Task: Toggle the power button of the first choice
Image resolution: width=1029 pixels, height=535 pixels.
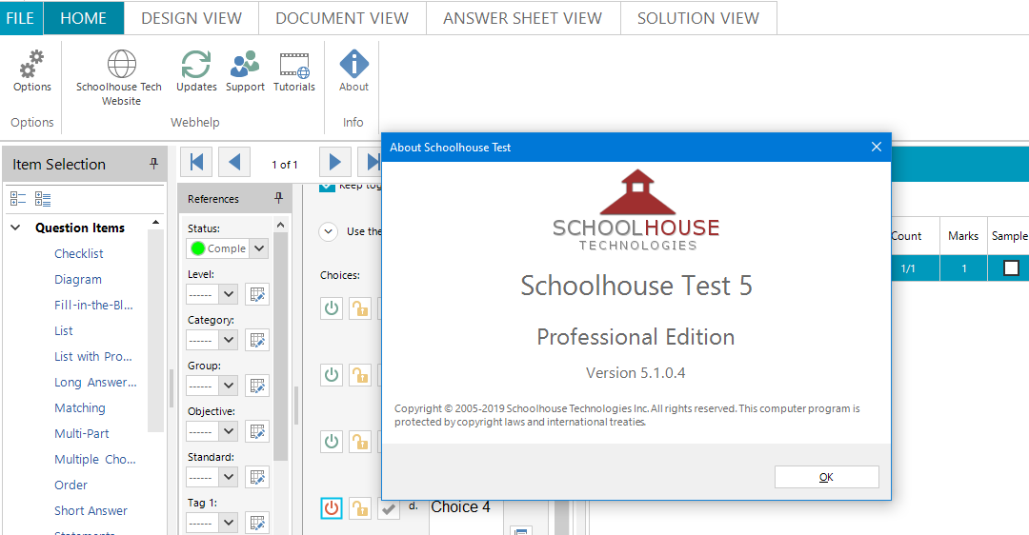Action: [x=332, y=308]
